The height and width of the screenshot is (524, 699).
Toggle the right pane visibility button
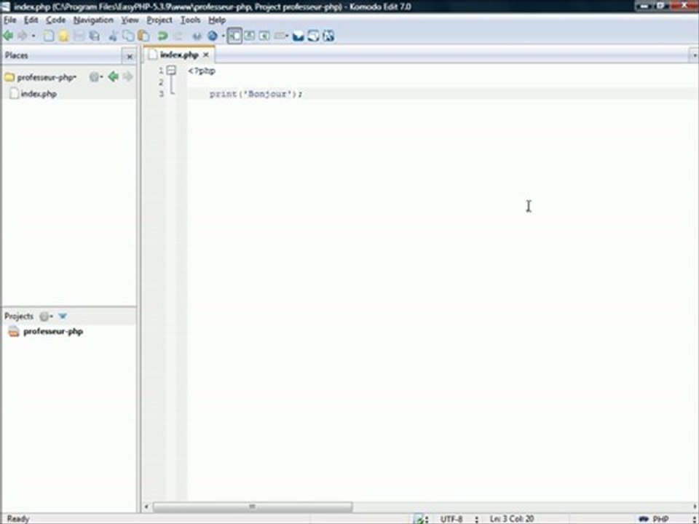click(264, 36)
